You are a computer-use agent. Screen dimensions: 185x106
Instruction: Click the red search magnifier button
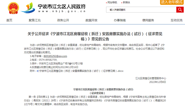[180, 10]
